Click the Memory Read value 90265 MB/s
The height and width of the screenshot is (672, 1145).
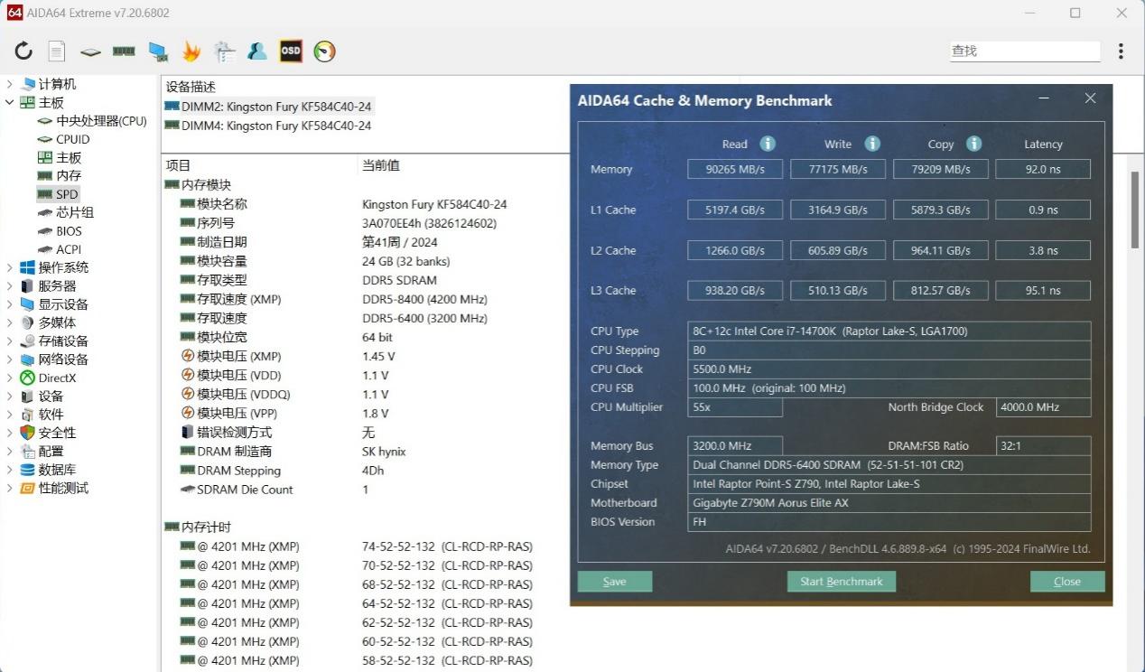735,169
